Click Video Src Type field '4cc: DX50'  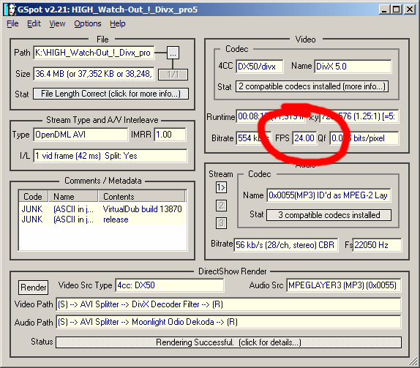(x=170, y=285)
